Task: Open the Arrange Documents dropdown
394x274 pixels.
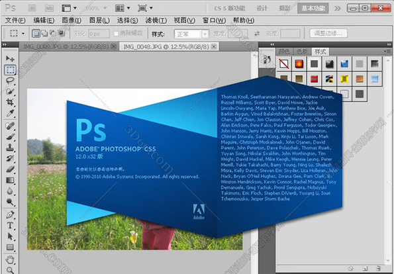Action: (x=123, y=9)
